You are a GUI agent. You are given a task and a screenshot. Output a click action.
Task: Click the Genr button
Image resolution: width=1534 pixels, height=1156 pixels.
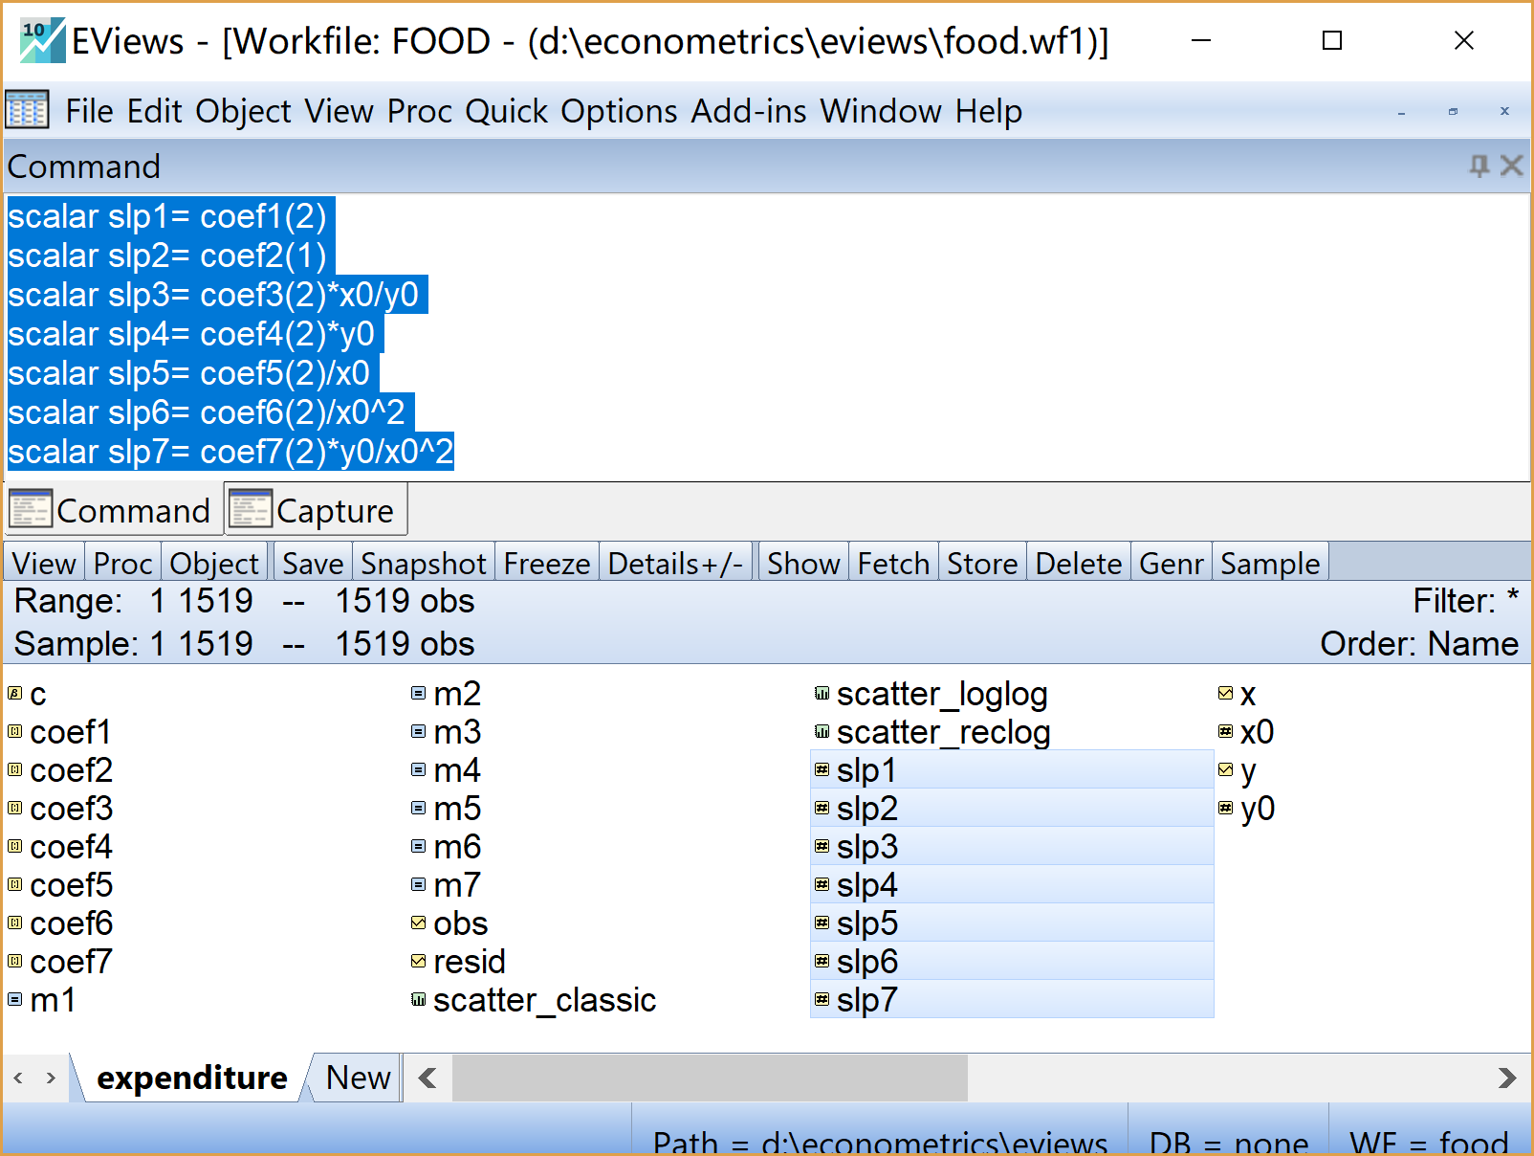pyautogui.click(x=1171, y=564)
